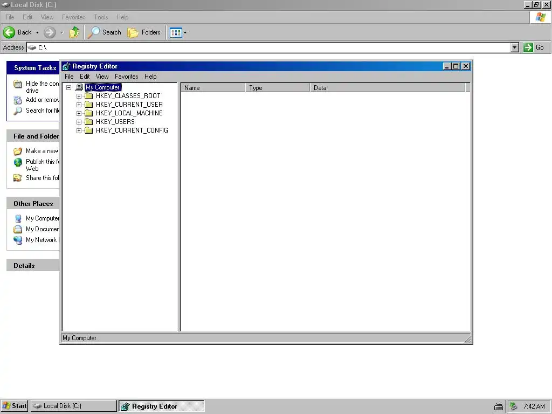Open Registry Editor View menu
Screen dimensions: 552x414
tap(102, 77)
